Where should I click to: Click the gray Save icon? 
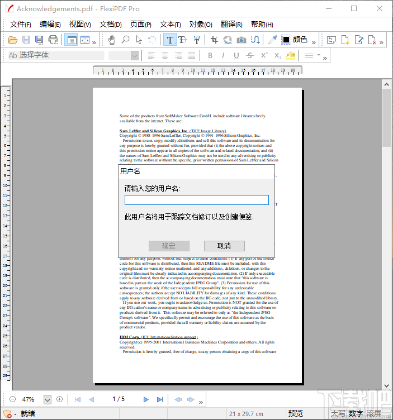[26, 40]
